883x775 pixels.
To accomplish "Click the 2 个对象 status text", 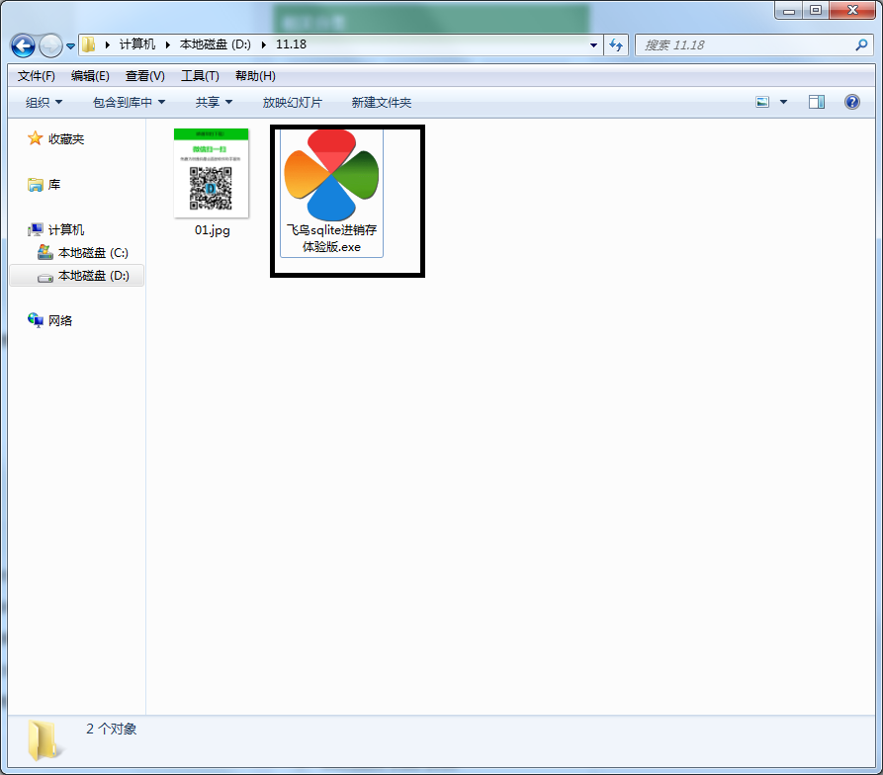I will point(112,729).
